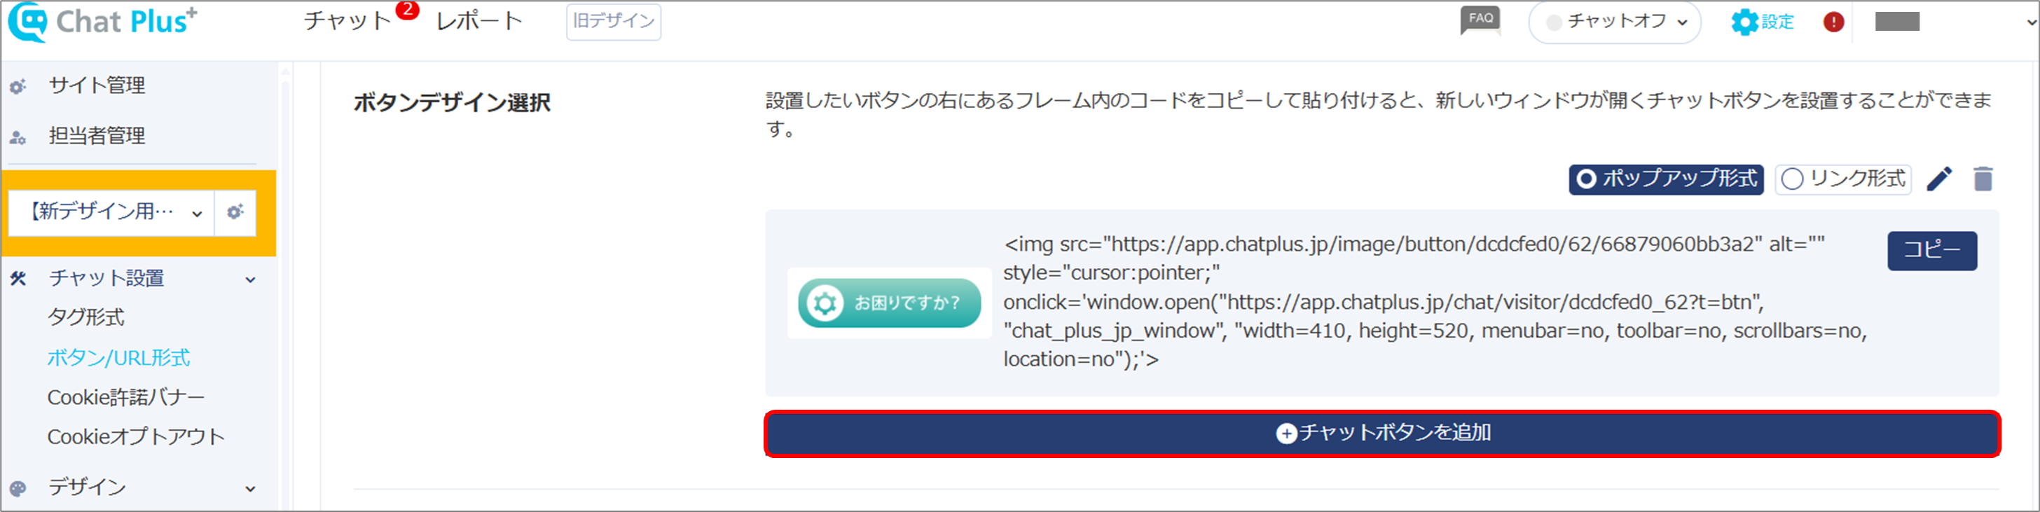2040x512 pixels.
Task: Open the FAQ speech bubble icon
Action: tap(1480, 20)
